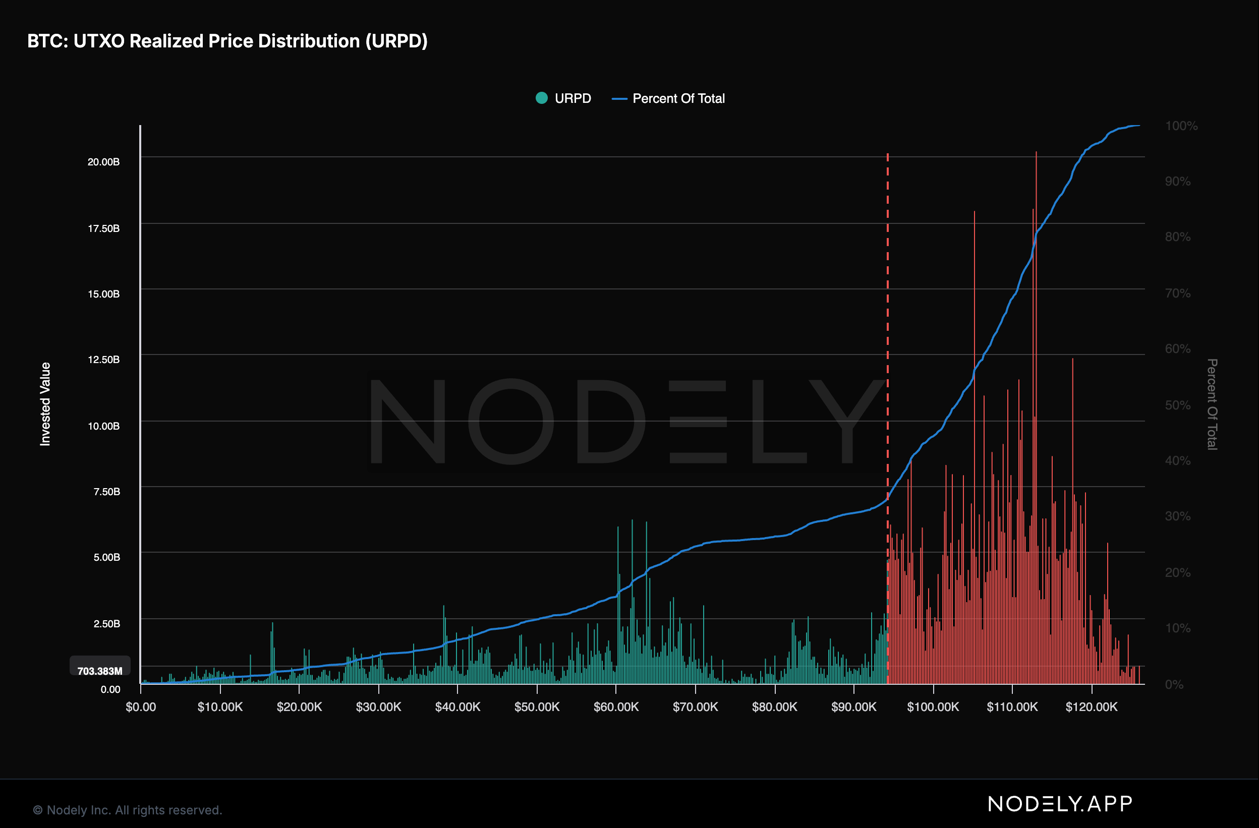This screenshot has width=1259, height=828.
Task: Click the 703.383M value tooltip label
Action: tap(100, 671)
